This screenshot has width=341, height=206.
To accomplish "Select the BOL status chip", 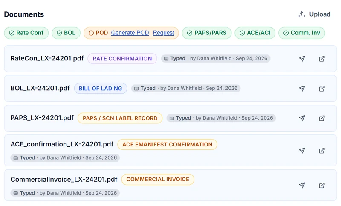I will click(66, 33).
